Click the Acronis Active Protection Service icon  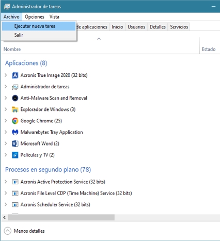tap(15, 182)
